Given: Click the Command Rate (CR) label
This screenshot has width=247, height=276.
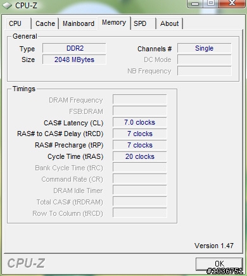Looking at the screenshot, I should (x=72, y=179).
